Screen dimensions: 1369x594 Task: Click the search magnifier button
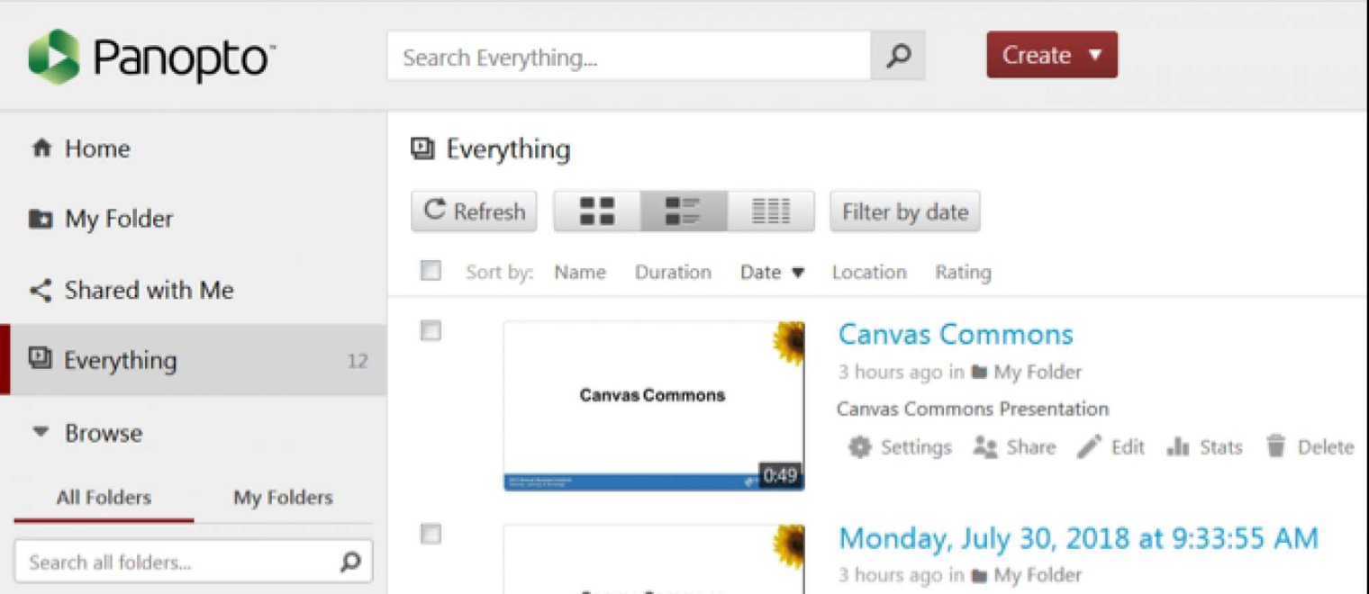898,57
